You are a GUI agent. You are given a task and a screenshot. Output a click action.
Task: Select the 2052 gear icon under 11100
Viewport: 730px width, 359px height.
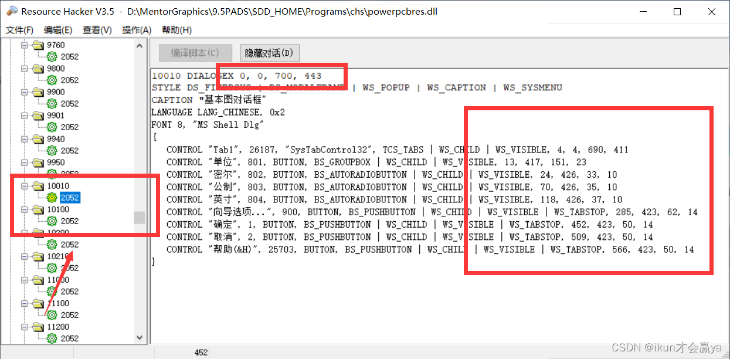53,315
